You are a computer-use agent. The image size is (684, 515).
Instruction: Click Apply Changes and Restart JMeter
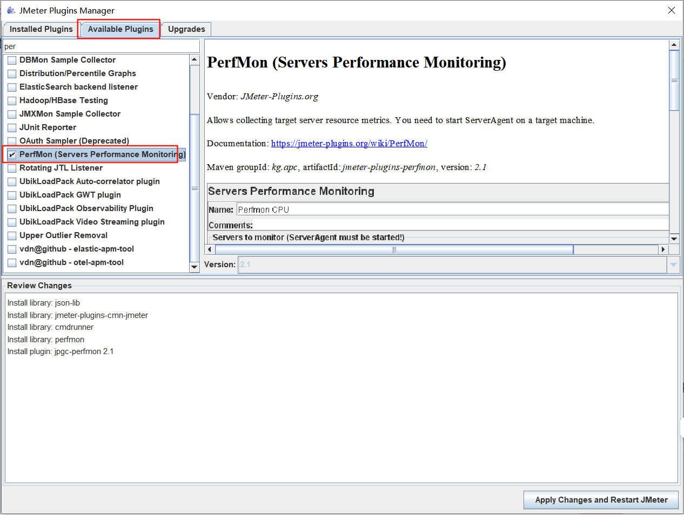[601, 500]
